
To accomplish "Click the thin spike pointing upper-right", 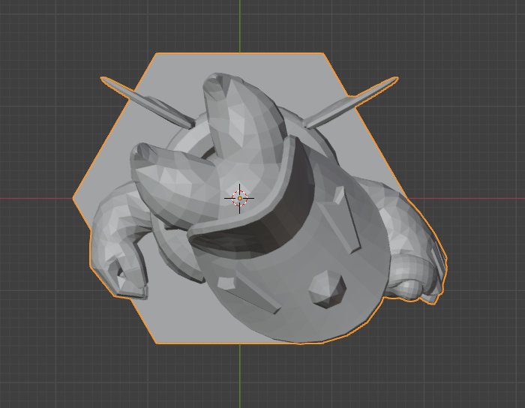I will pos(350,103).
